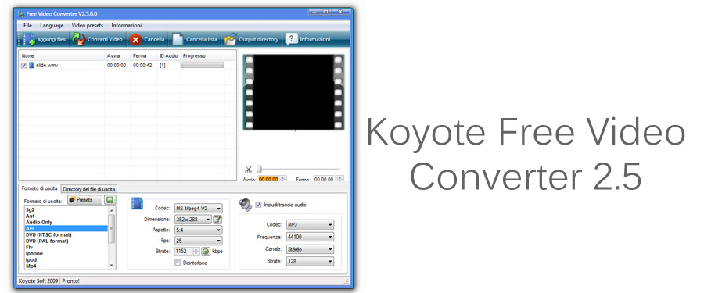Open the video Codec MS-Mpeg4-V2 dropdown
The height and width of the screenshot is (293, 704).
click(x=199, y=209)
